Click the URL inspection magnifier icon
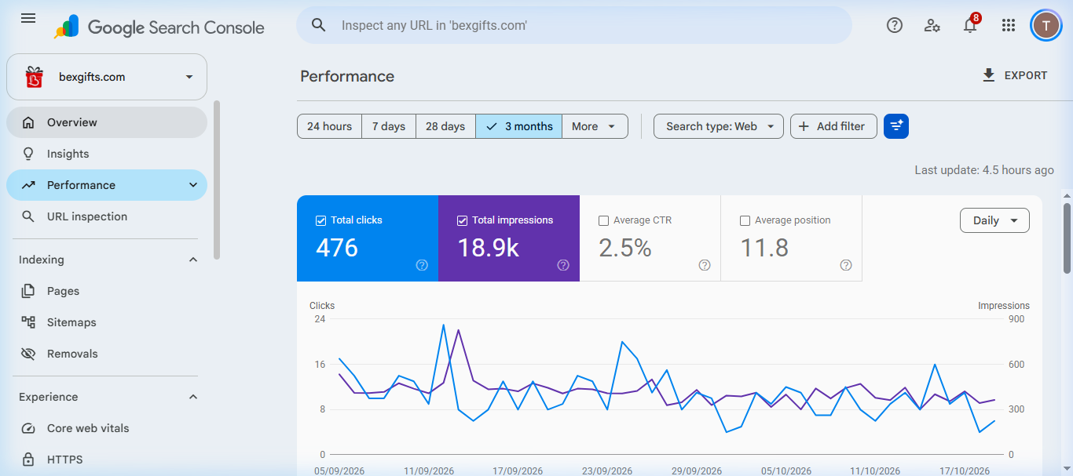The height and width of the screenshot is (476, 1073). click(x=28, y=216)
